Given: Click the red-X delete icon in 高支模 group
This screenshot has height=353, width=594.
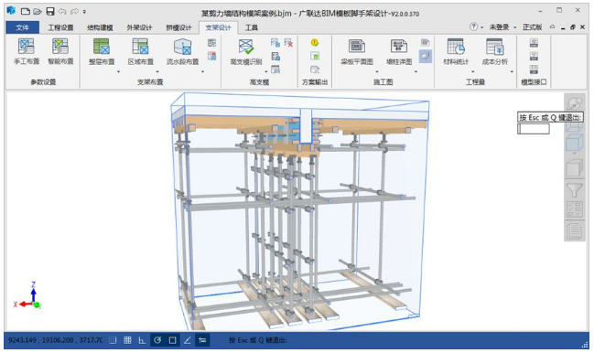Looking at the screenshot, I should tap(288, 43).
